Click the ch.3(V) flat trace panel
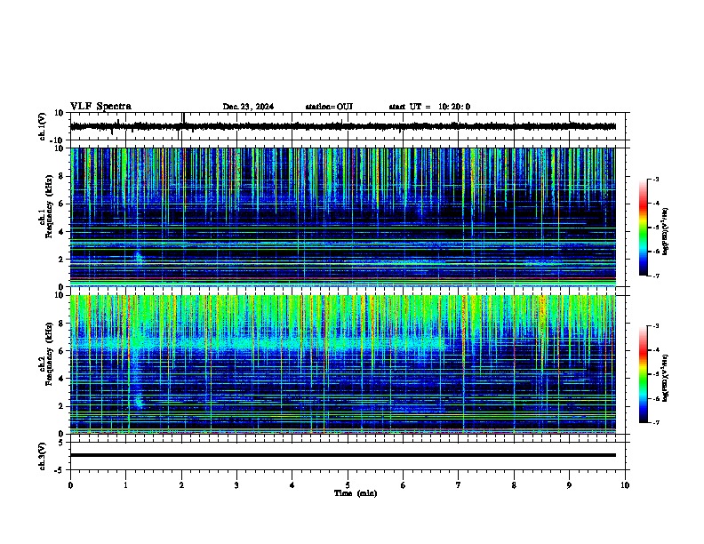This screenshot has width=704, height=544. tap(348, 456)
